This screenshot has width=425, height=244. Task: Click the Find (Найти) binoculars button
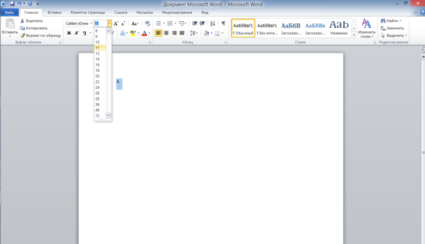point(390,21)
